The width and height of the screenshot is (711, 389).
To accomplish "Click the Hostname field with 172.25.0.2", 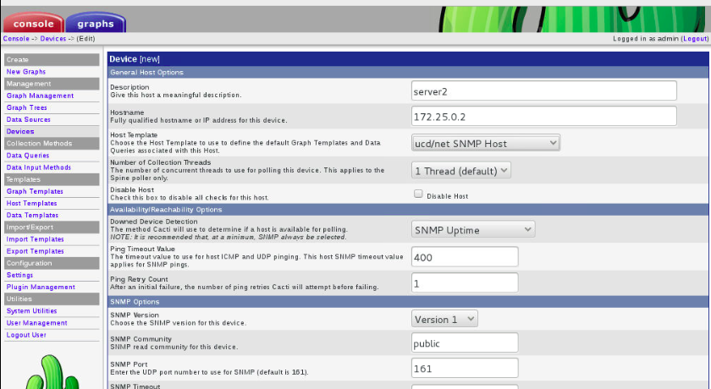I will coord(544,117).
